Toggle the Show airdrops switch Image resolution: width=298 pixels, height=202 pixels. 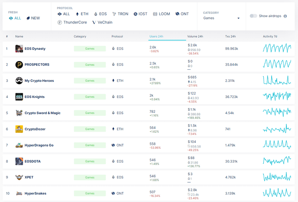click(x=253, y=16)
